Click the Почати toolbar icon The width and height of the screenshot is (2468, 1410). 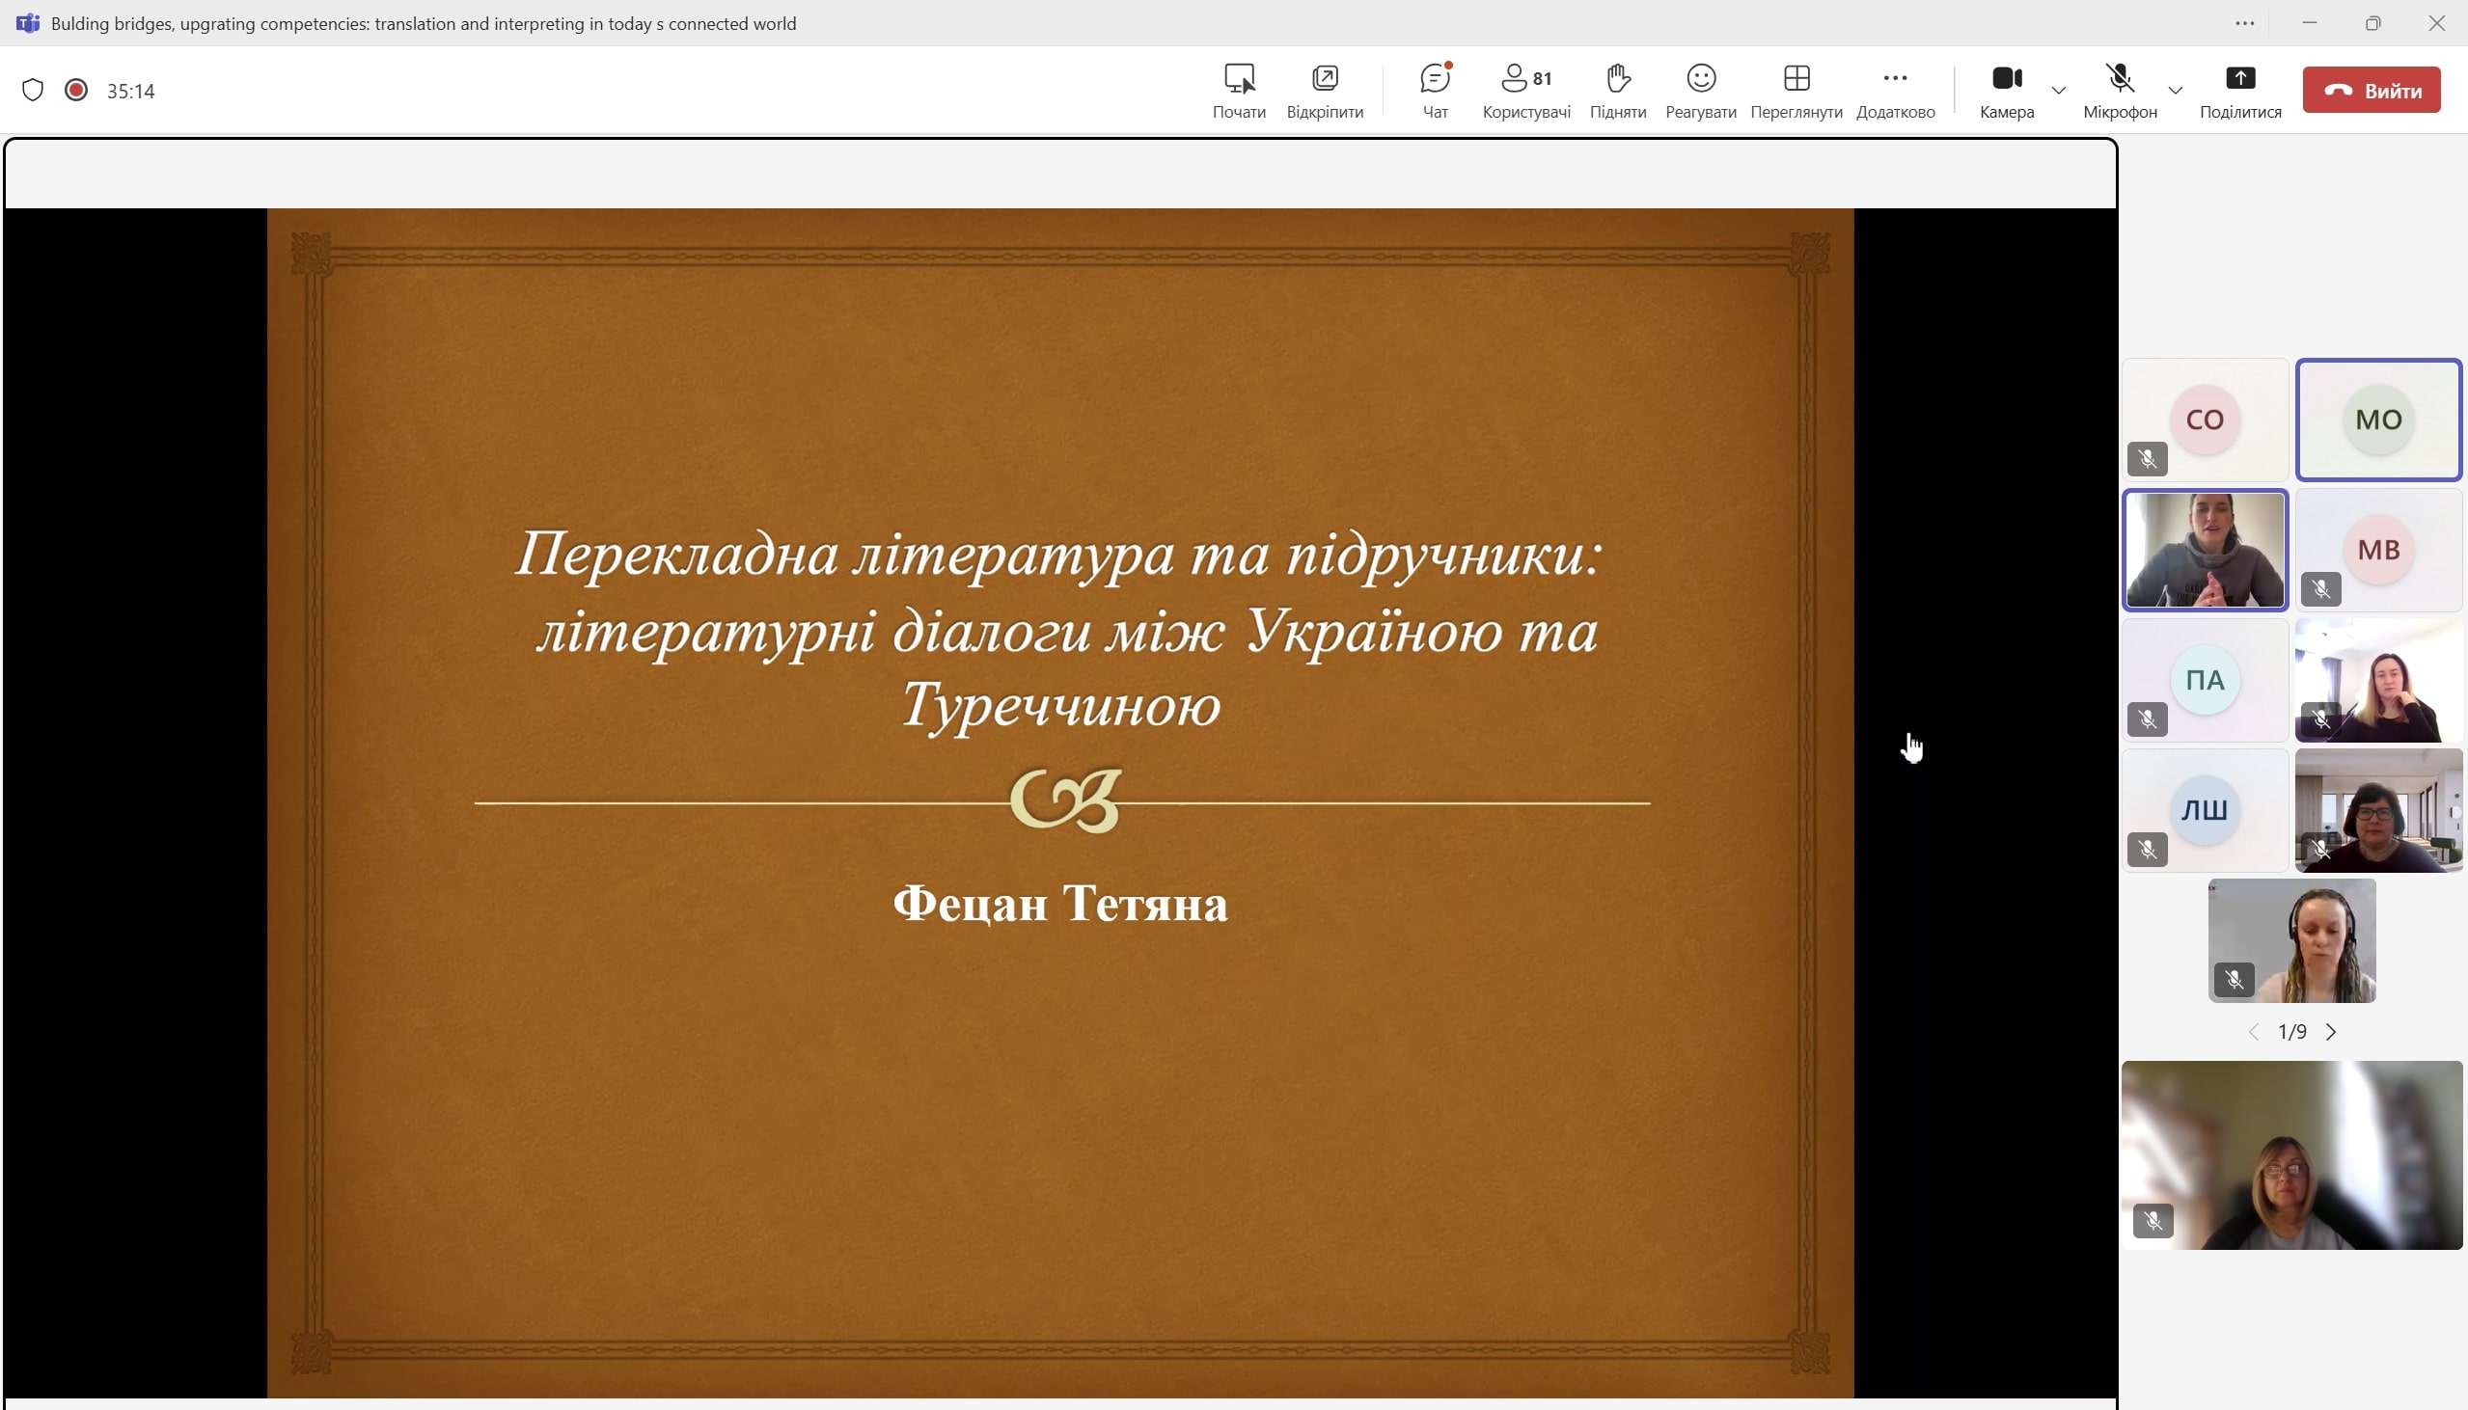click(x=1239, y=78)
